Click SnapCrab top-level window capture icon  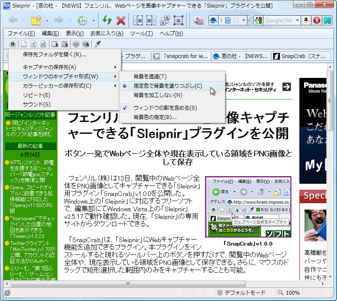tap(64, 44)
